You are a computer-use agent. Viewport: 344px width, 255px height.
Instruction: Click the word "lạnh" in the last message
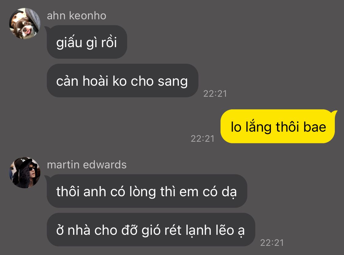[x=198, y=231]
